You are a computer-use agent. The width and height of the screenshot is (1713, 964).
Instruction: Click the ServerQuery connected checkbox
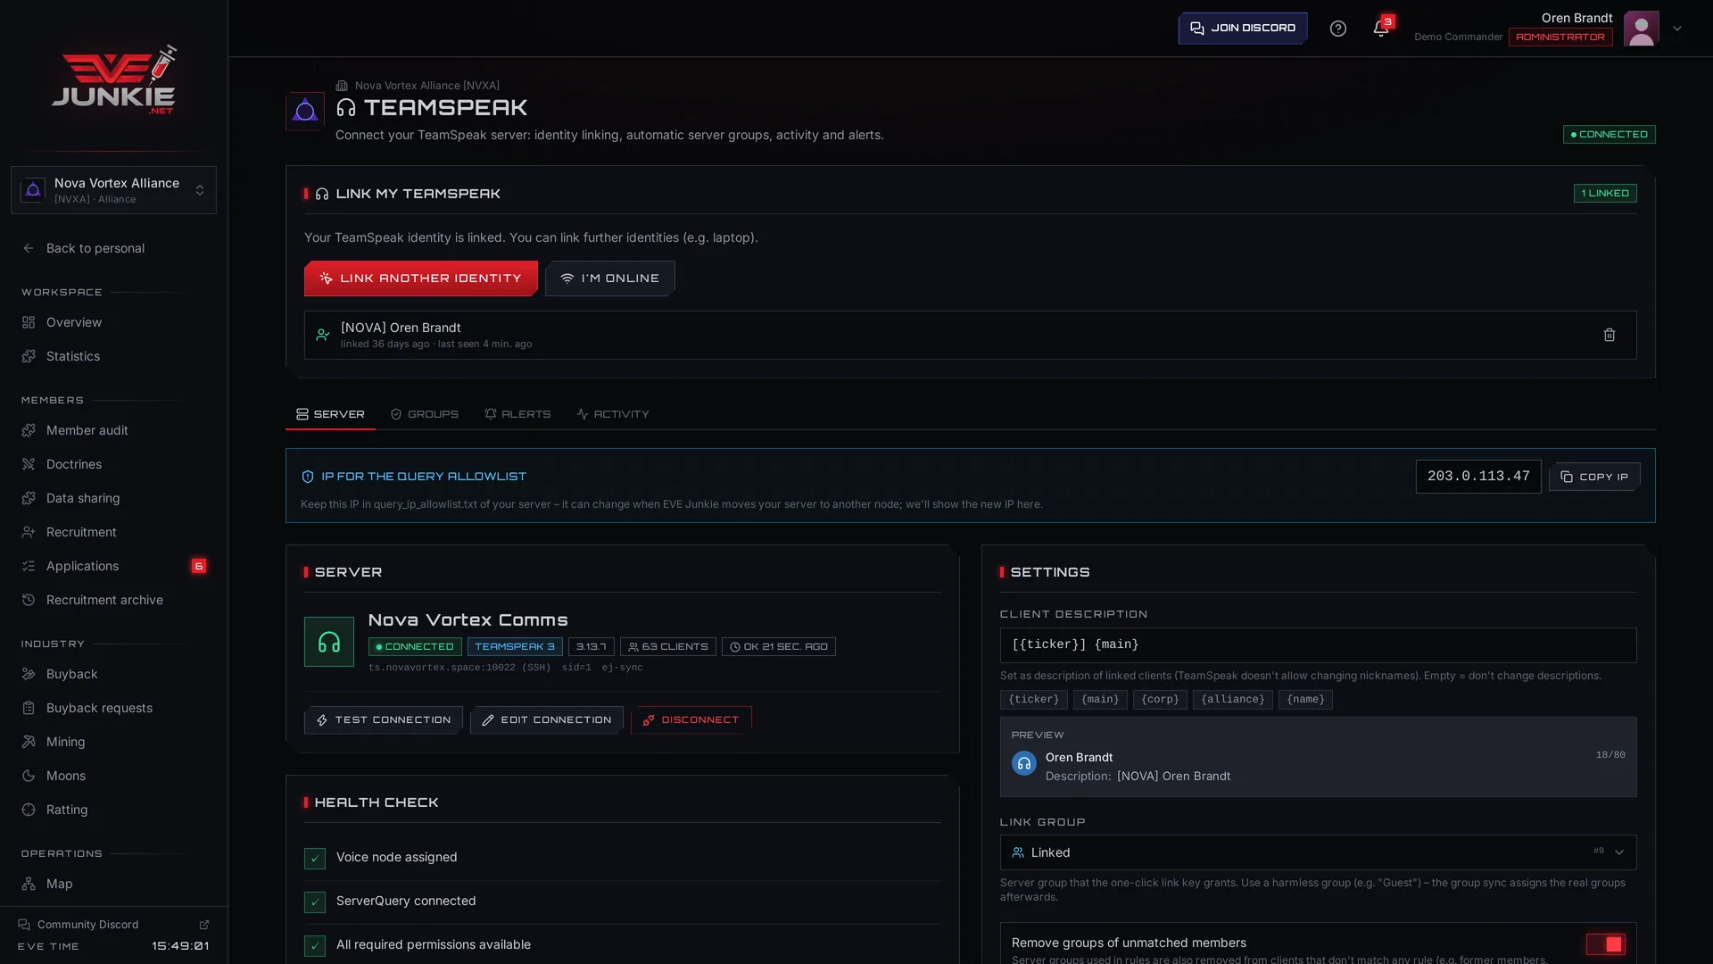click(315, 902)
